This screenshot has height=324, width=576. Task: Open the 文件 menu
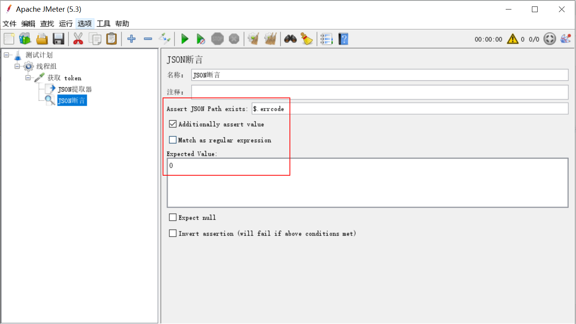pos(9,24)
